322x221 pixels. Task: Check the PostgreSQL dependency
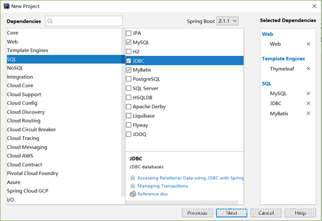click(x=128, y=79)
